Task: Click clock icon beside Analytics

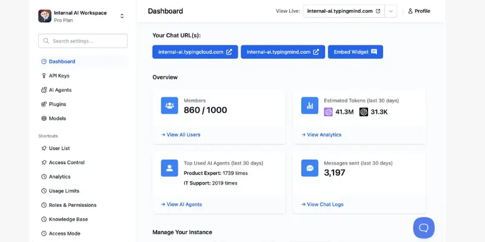Action: (x=44, y=177)
